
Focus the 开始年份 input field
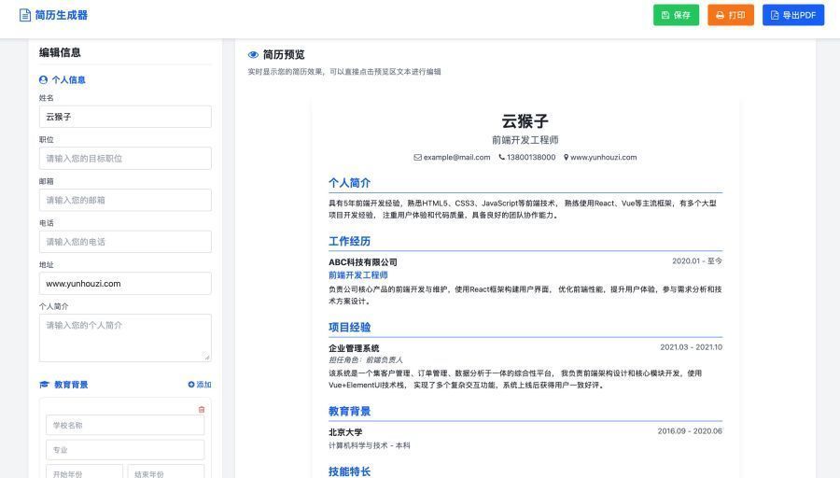click(x=84, y=471)
